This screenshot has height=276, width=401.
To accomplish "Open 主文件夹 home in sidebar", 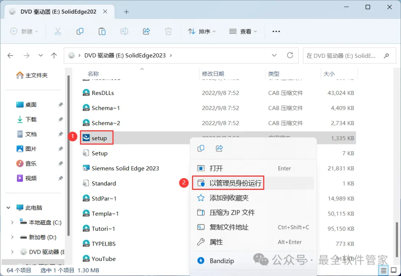I will pos(32,75).
